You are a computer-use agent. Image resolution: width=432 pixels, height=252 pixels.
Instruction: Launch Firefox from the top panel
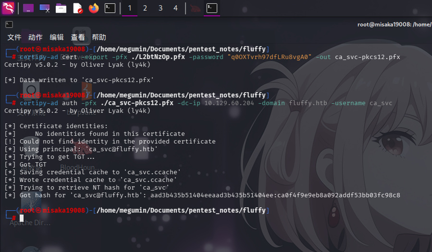click(x=94, y=8)
